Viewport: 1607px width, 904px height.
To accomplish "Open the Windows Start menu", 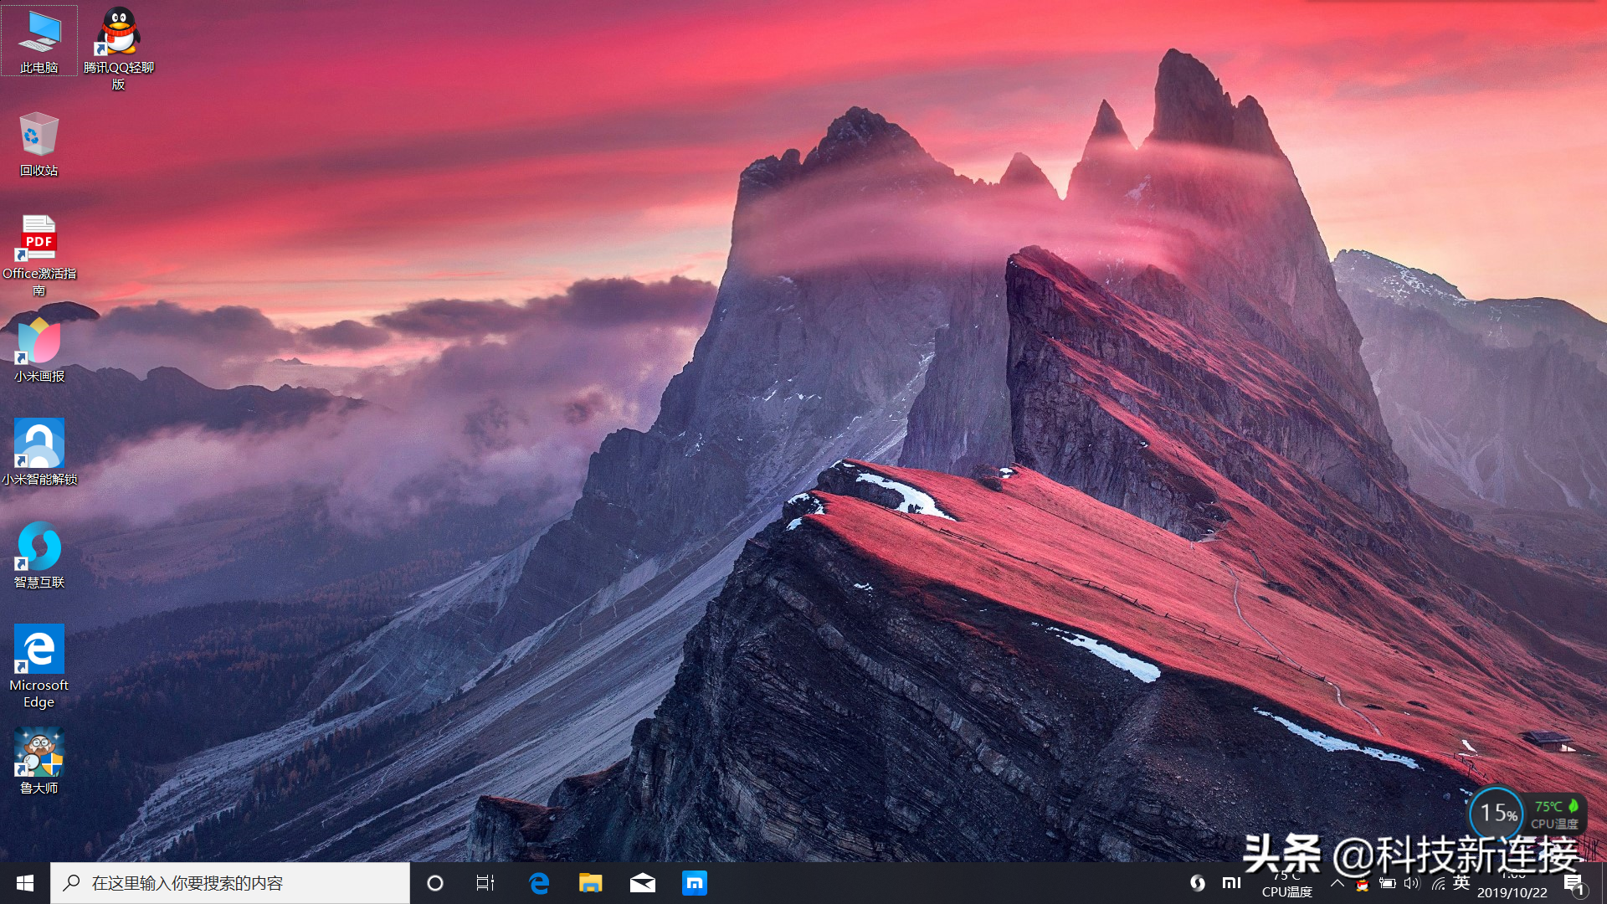I will [x=25, y=883].
